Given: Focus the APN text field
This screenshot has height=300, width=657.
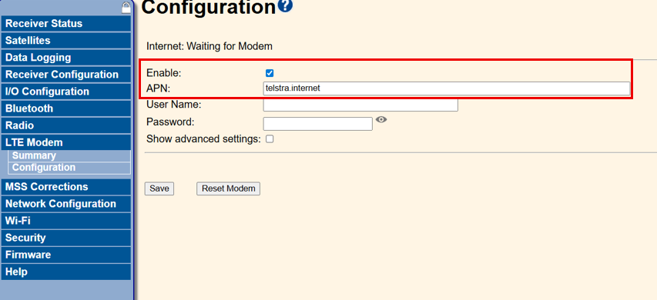Looking at the screenshot, I should click(x=446, y=88).
